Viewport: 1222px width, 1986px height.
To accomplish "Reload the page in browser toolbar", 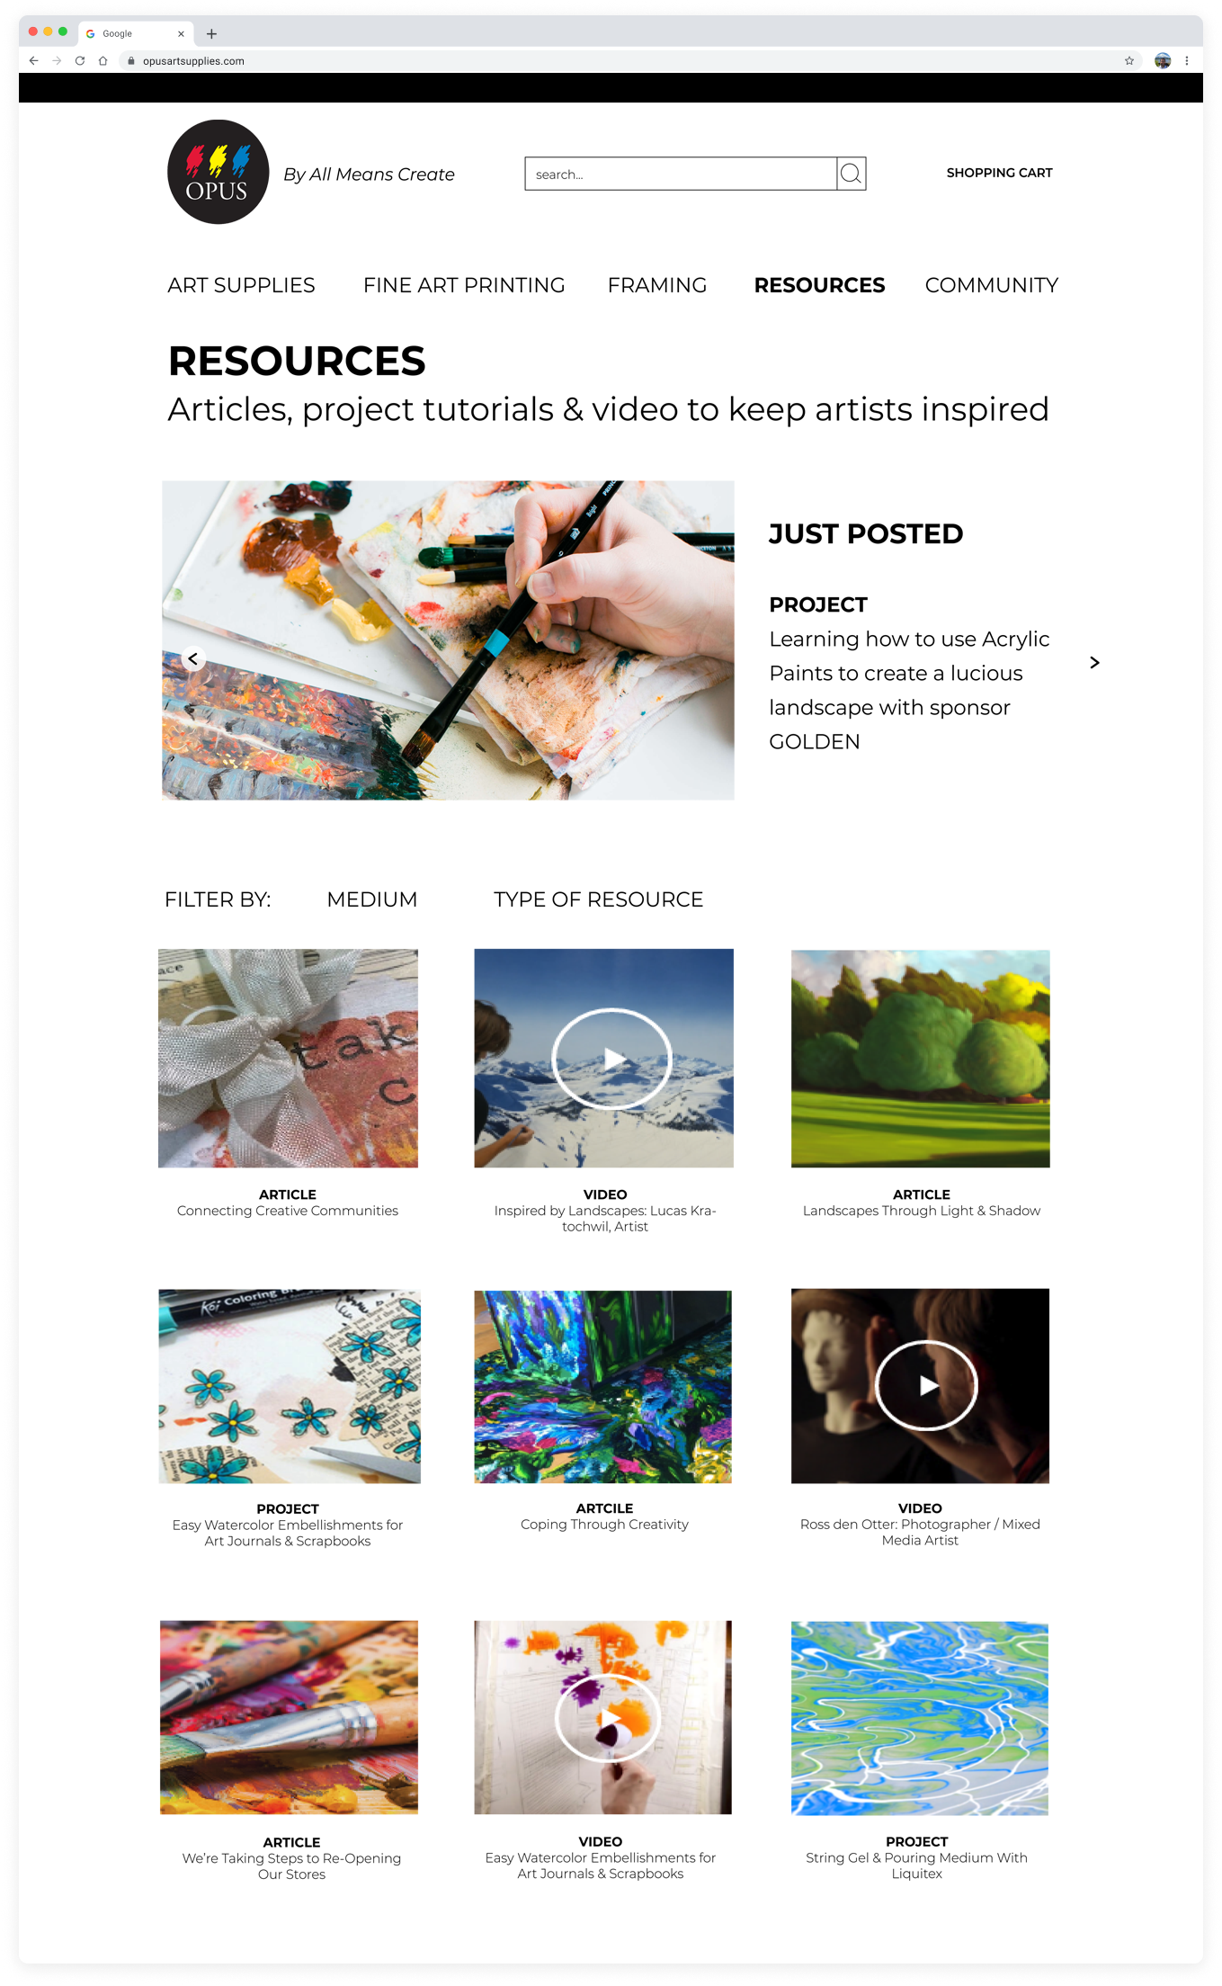I will pos(80,61).
